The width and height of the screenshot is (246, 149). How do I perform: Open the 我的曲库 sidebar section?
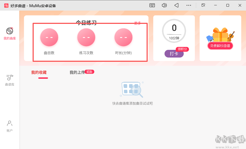(10, 34)
